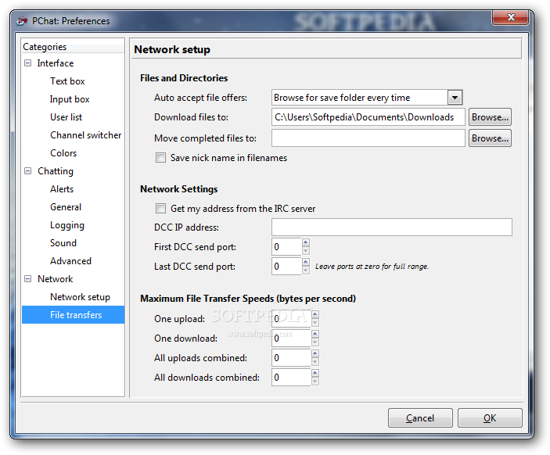Click the Categories column header
Image resolution: width=550 pixels, height=455 pixels.
[x=73, y=47]
